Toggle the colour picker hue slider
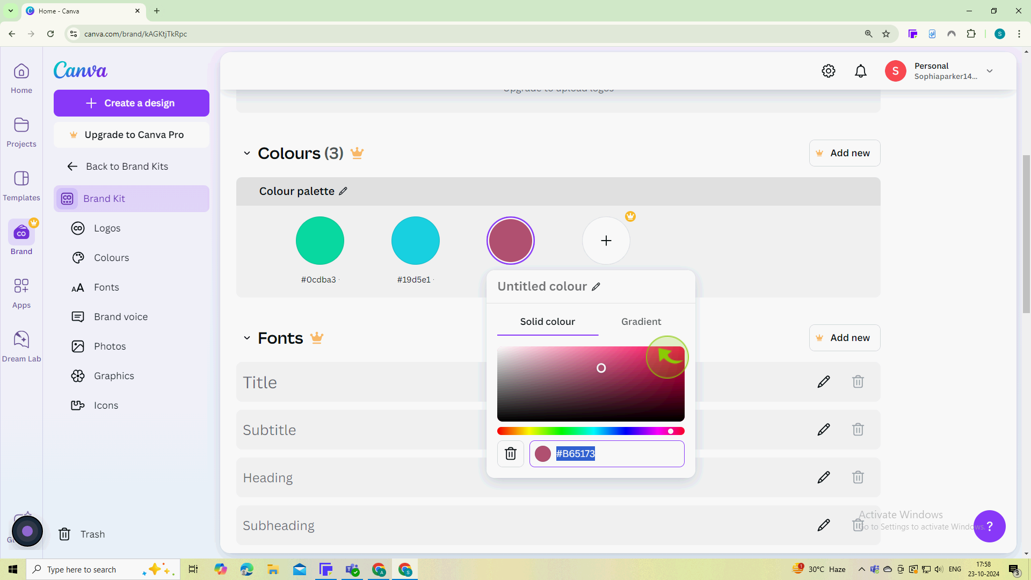Screen dimensions: 1031x580 click(672, 431)
